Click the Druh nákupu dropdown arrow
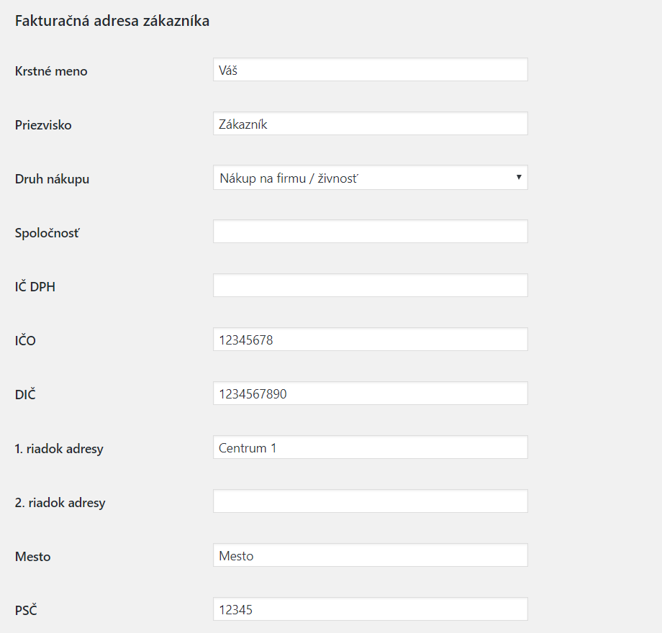Image resolution: width=662 pixels, height=633 pixels. click(519, 178)
